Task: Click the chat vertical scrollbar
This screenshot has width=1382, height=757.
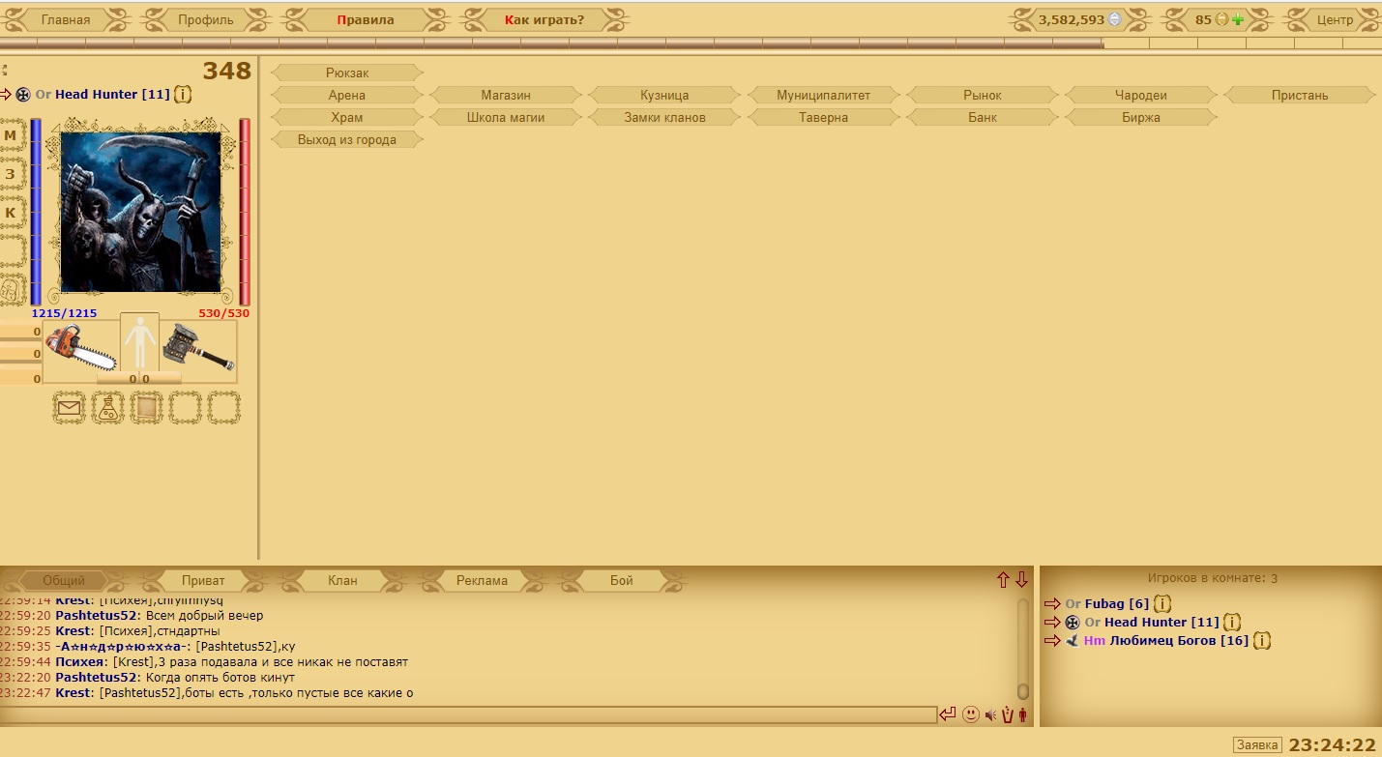Action: [x=1023, y=649]
